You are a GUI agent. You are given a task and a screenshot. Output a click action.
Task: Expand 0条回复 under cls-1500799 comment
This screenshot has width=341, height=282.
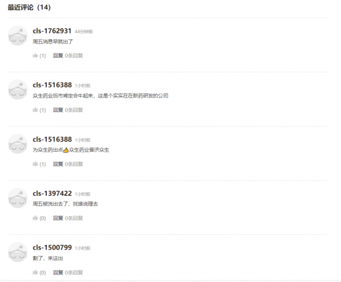point(74,272)
